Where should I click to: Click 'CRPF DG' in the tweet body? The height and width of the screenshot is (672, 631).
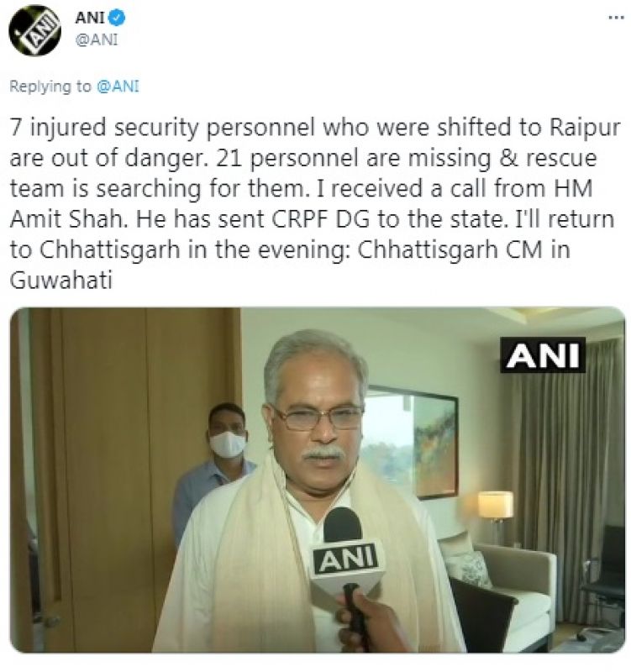click(321, 219)
